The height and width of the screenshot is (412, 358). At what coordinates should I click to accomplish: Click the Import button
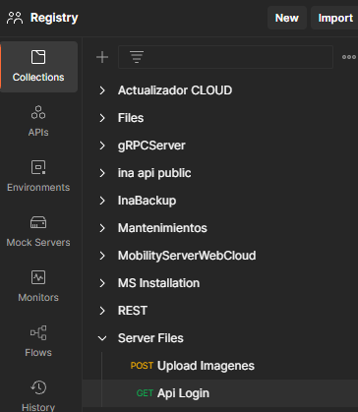pyautogui.click(x=335, y=18)
